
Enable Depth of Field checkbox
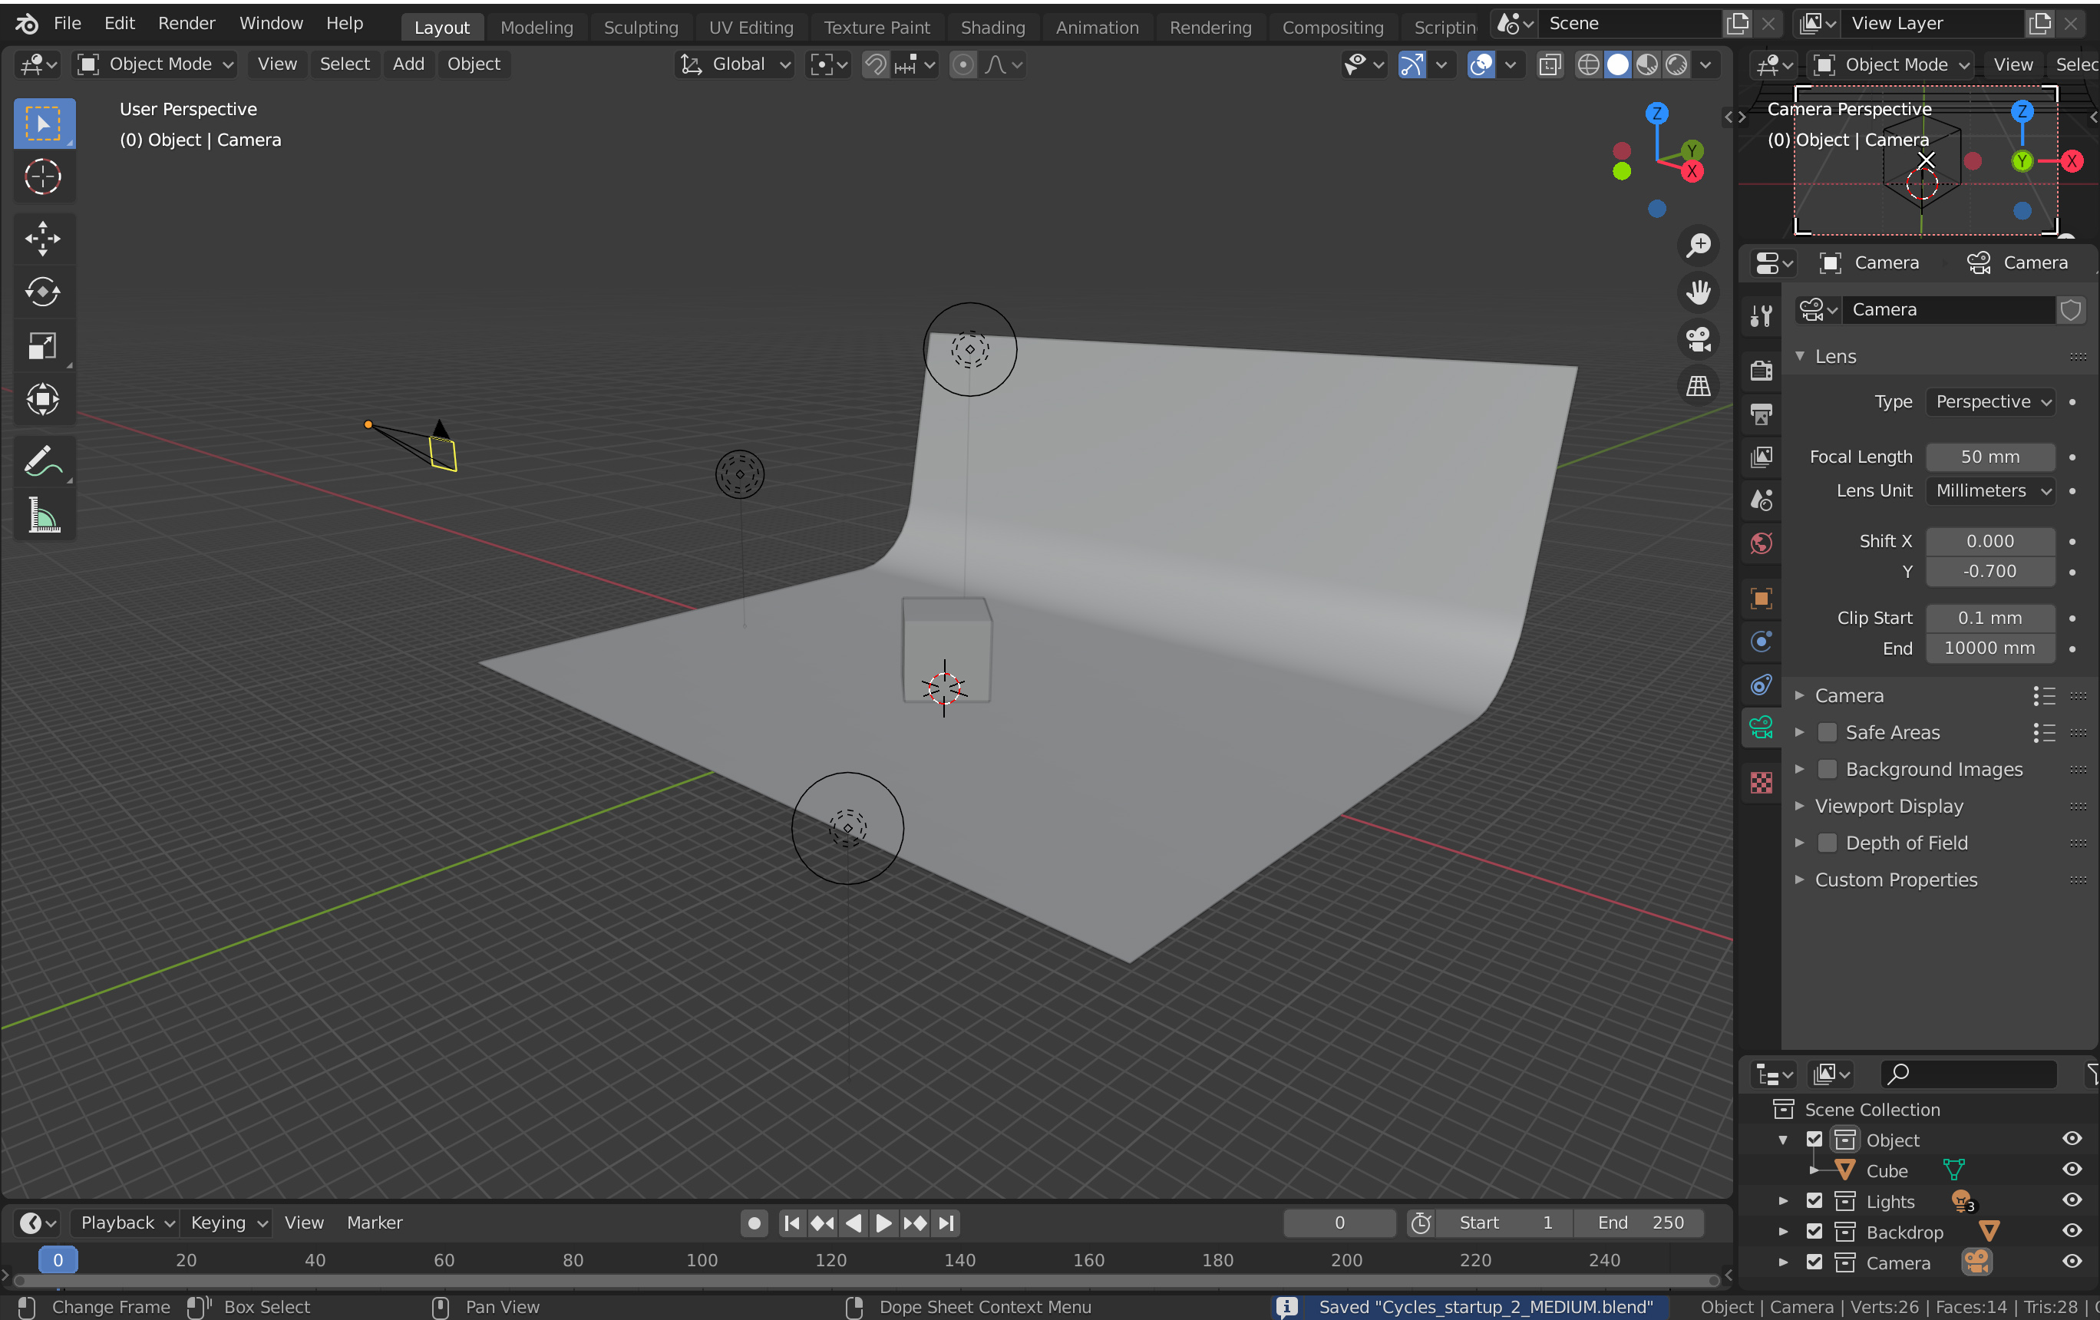(x=1827, y=843)
